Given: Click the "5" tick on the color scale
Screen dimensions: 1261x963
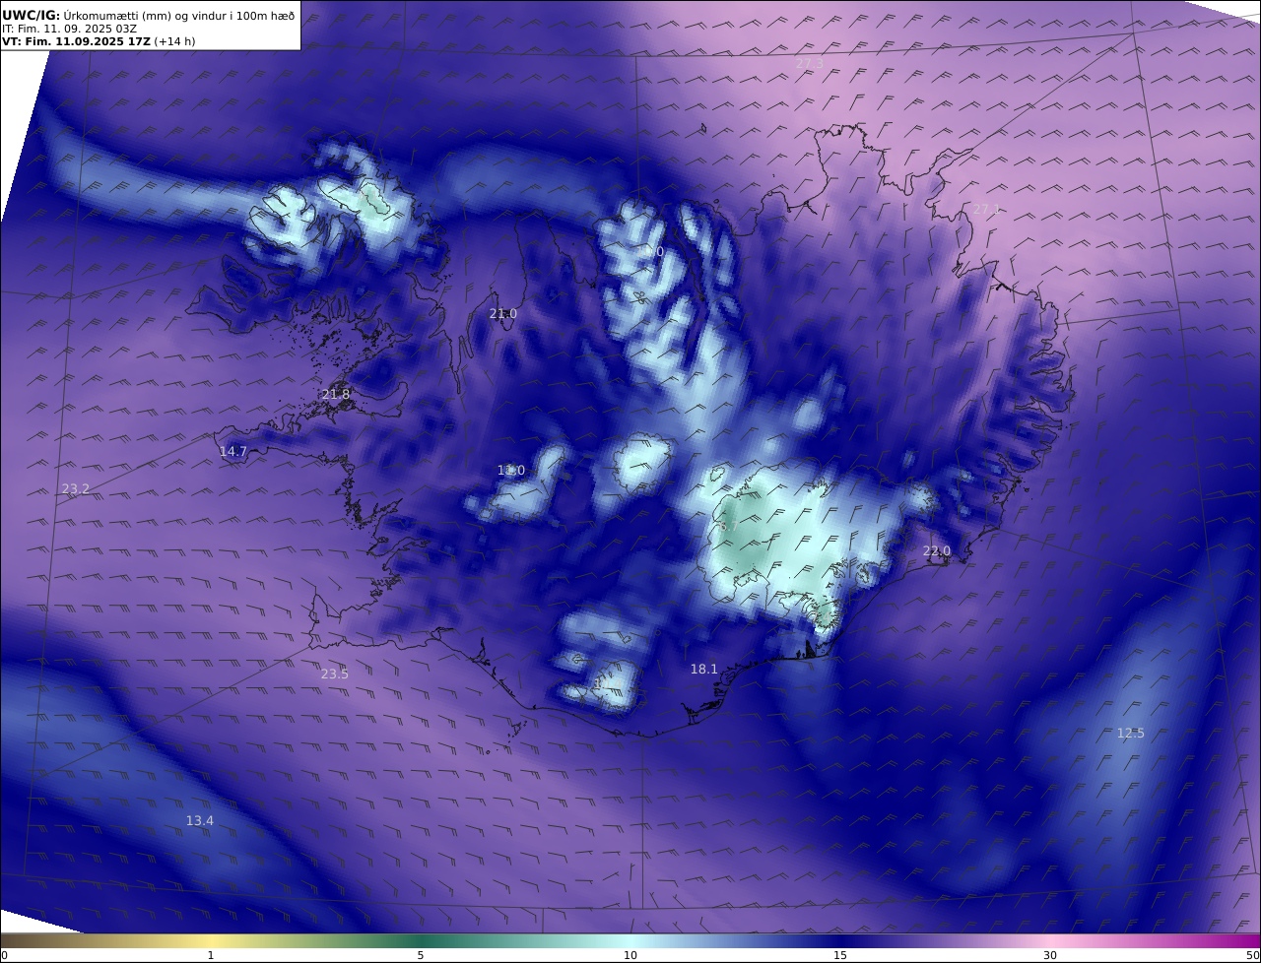Looking at the screenshot, I should (x=421, y=955).
